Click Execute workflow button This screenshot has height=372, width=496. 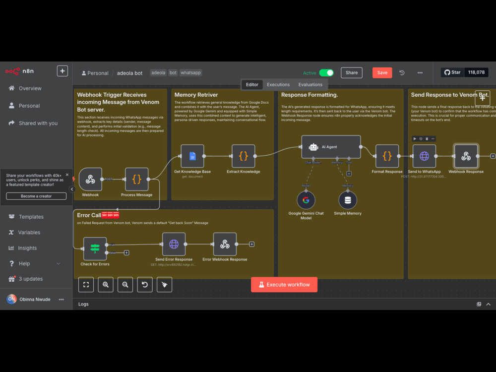(284, 284)
